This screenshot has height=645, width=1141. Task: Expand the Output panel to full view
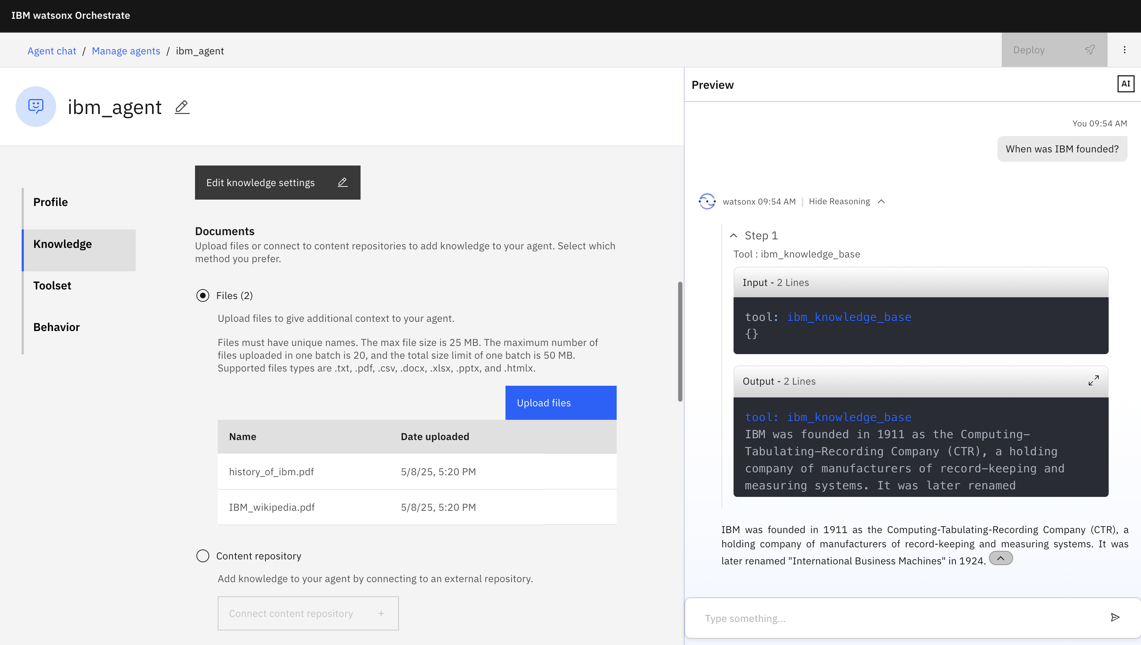[x=1093, y=380]
